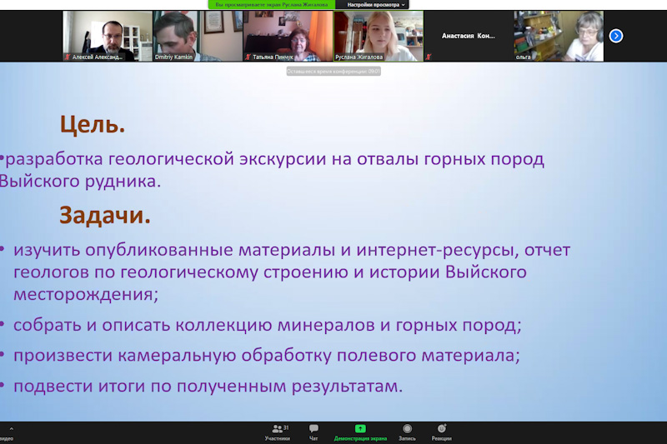The height and width of the screenshot is (444, 667).
Task: Click the Цель heading on the slide
Action: coord(92,125)
